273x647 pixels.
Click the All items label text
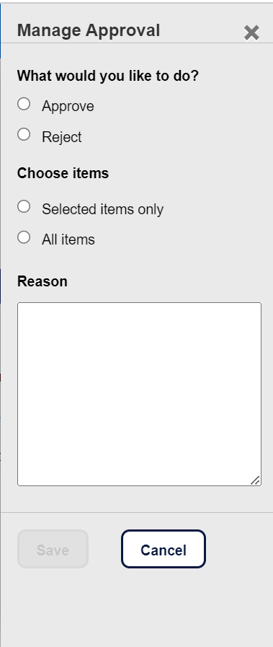pyautogui.click(x=68, y=239)
